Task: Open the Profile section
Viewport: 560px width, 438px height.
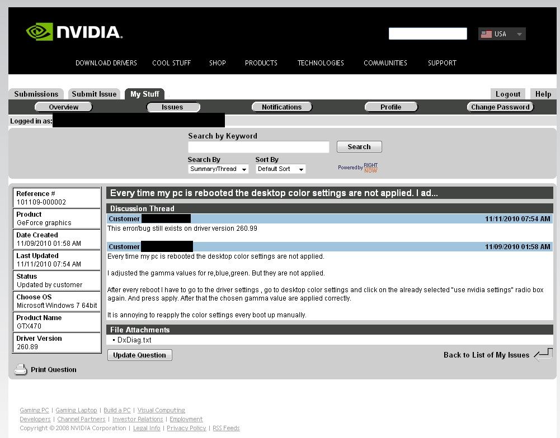Action: tap(391, 107)
